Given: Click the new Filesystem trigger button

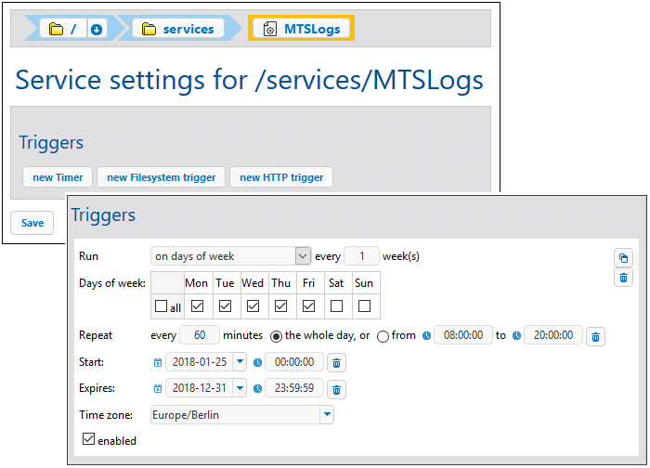Looking at the screenshot, I should [162, 177].
